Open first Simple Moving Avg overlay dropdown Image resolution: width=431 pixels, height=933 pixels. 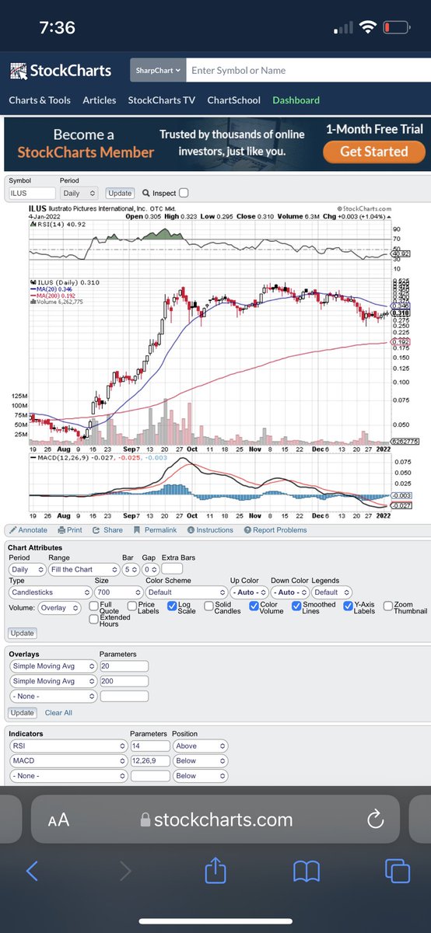(54, 666)
